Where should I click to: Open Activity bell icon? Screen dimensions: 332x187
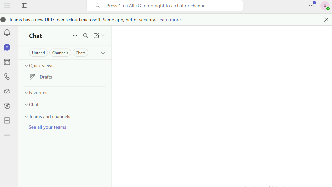pyautogui.click(x=7, y=33)
